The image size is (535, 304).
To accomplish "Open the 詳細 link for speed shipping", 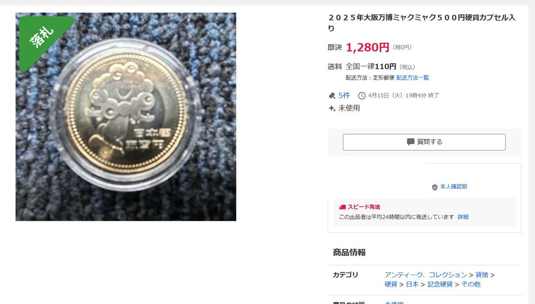I will click(463, 217).
